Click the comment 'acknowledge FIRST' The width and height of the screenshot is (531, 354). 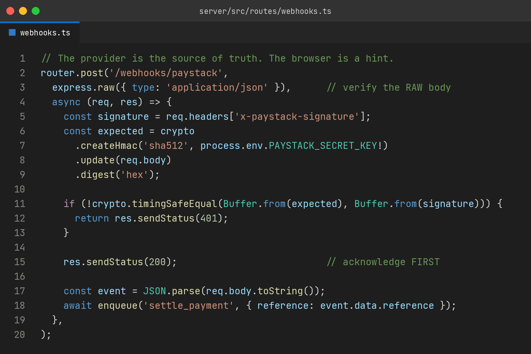391,262
